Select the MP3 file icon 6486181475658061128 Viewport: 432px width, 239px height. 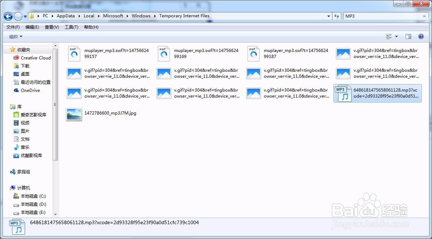343,93
